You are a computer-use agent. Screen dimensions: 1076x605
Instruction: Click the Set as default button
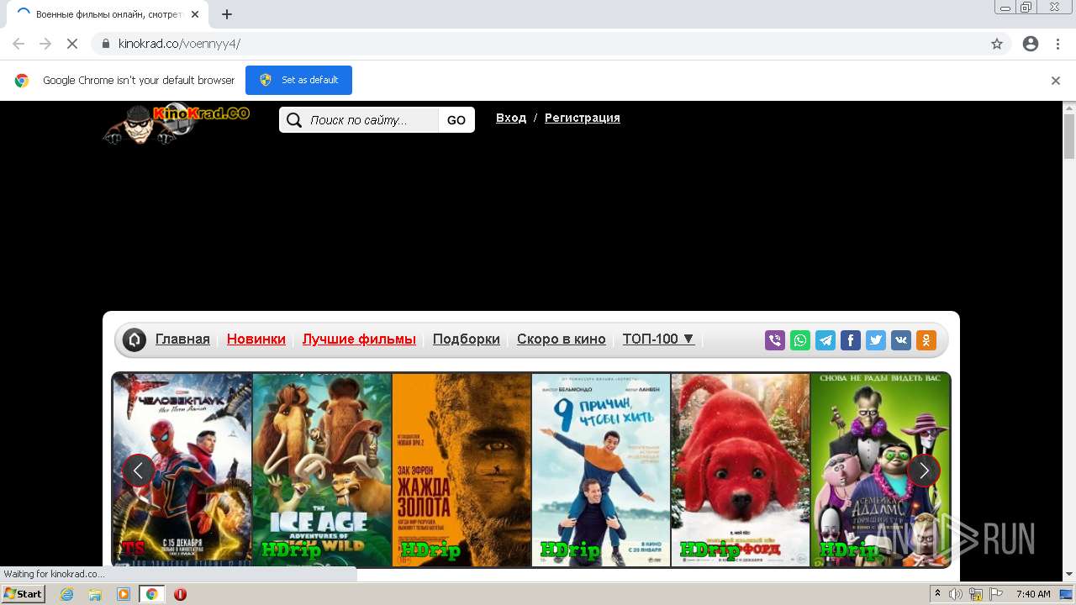(298, 80)
